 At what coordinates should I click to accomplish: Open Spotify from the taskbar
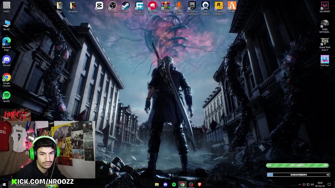[x=174, y=185]
